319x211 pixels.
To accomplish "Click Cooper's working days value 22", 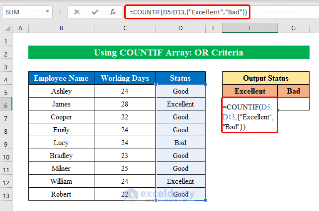I will [x=125, y=117].
